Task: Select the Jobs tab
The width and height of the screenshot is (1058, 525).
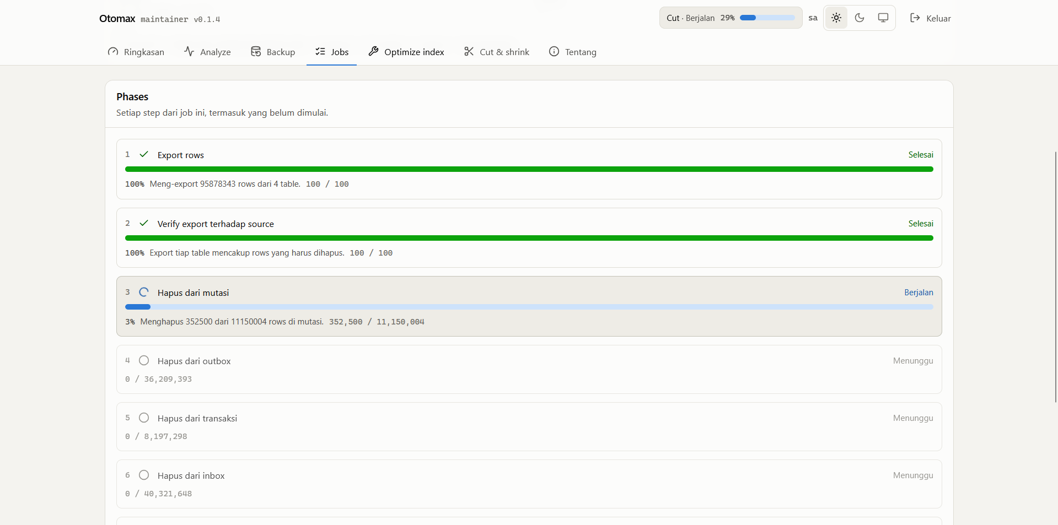Action: (332, 52)
